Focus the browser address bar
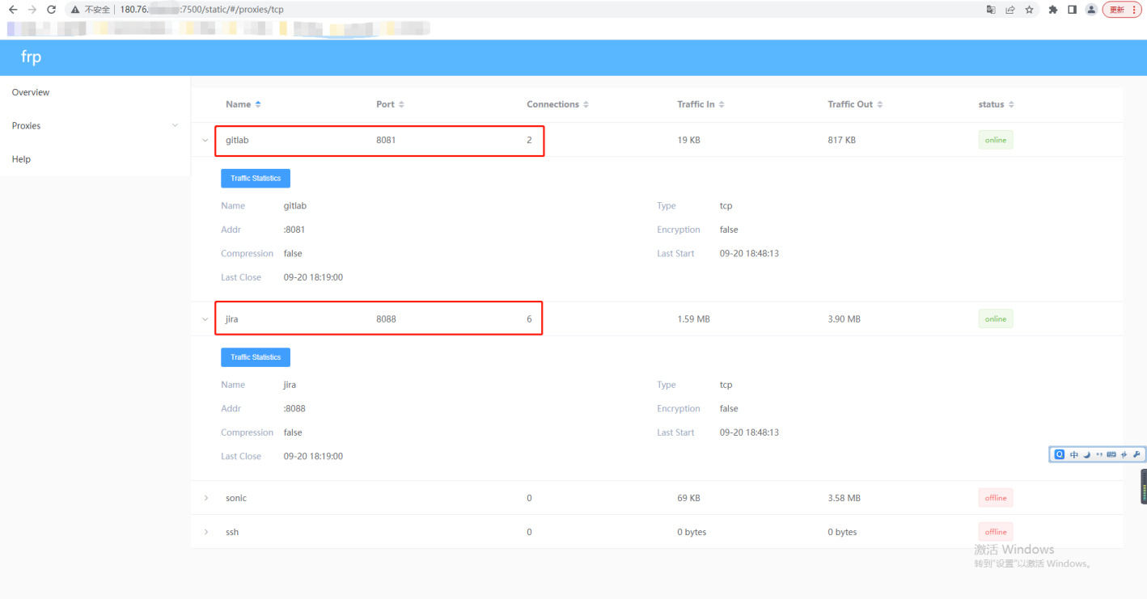This screenshot has height=599, width=1147. click(485, 10)
